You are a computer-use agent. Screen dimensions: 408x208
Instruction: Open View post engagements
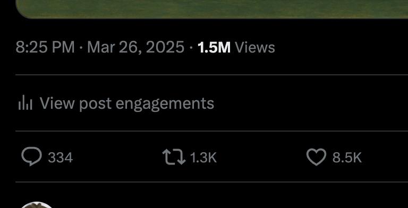click(116, 103)
